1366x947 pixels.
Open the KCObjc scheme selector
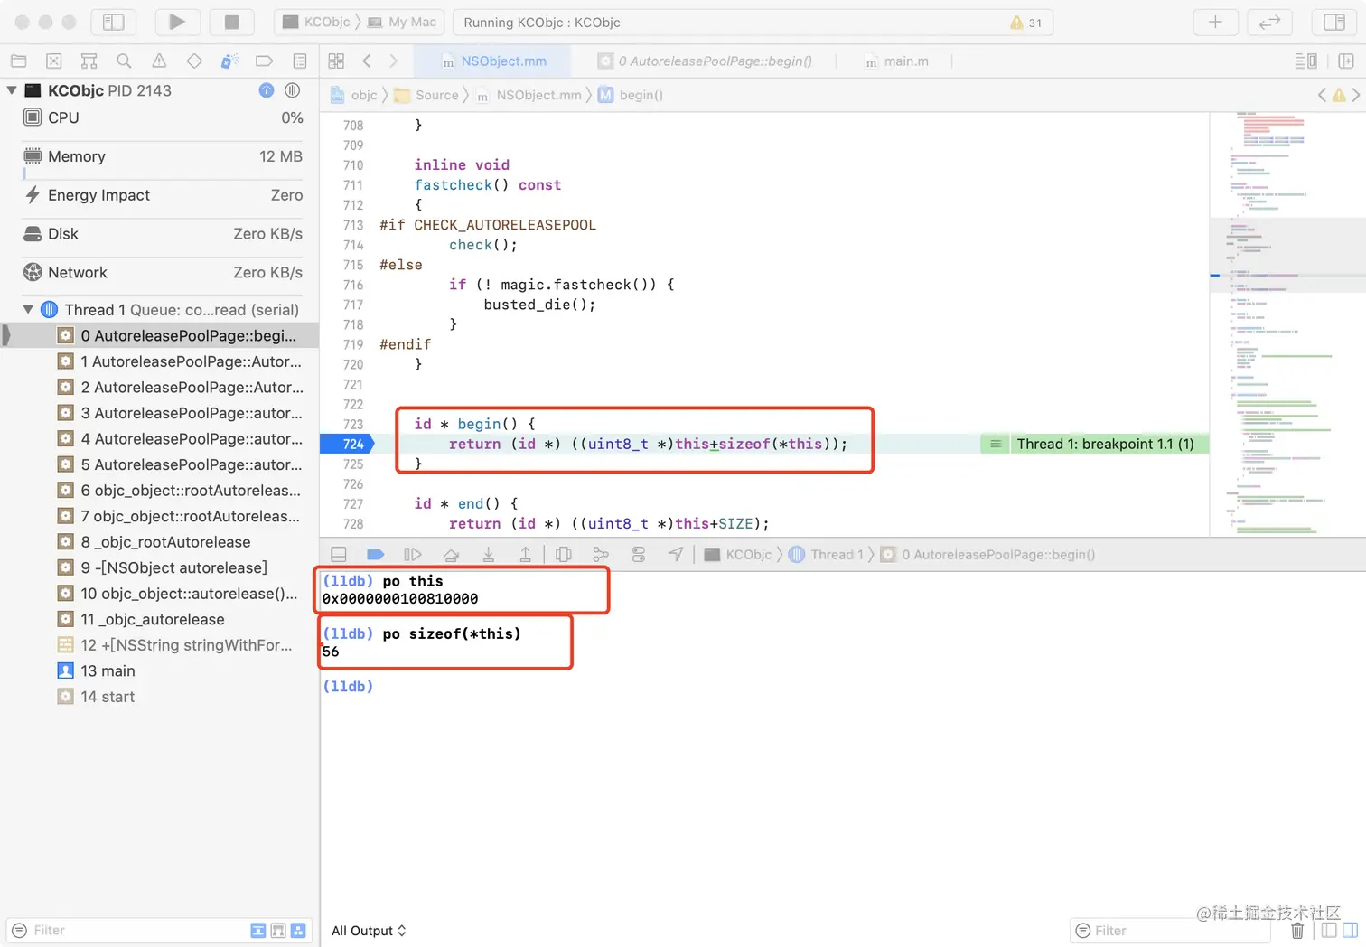point(316,22)
